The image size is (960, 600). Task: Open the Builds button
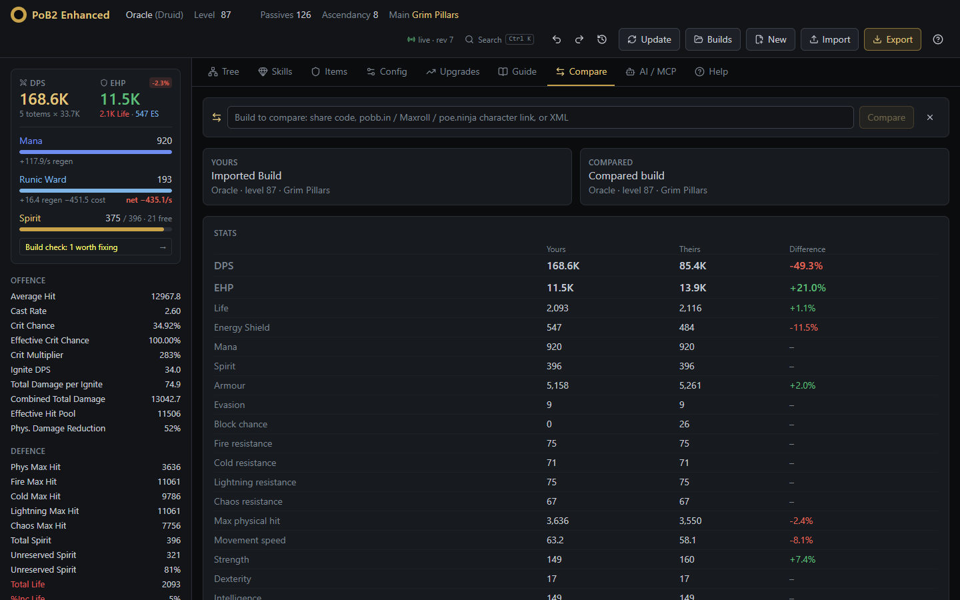click(x=713, y=39)
